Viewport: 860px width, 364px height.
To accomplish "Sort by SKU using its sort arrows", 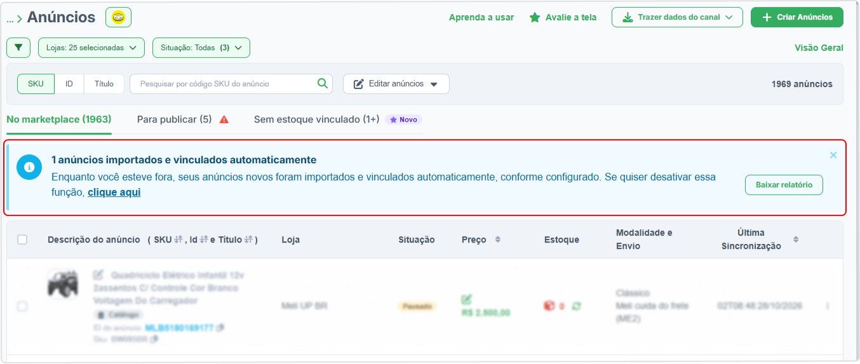I will [x=178, y=239].
